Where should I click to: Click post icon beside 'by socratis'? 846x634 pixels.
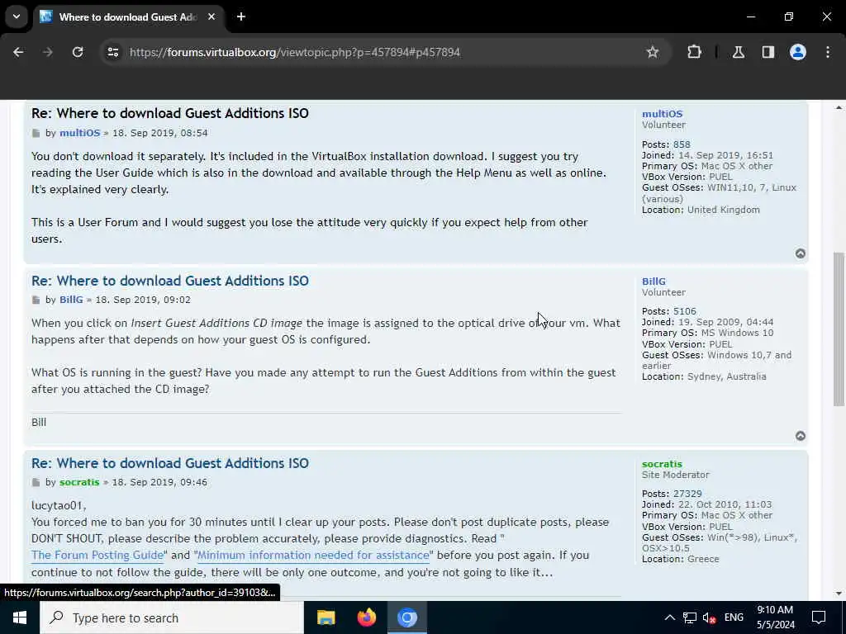click(x=36, y=482)
